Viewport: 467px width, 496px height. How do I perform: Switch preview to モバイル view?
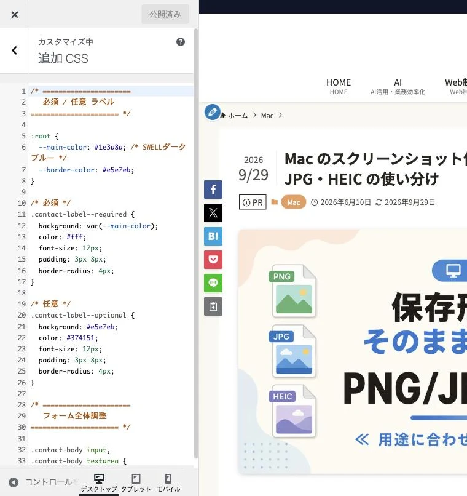168,482
